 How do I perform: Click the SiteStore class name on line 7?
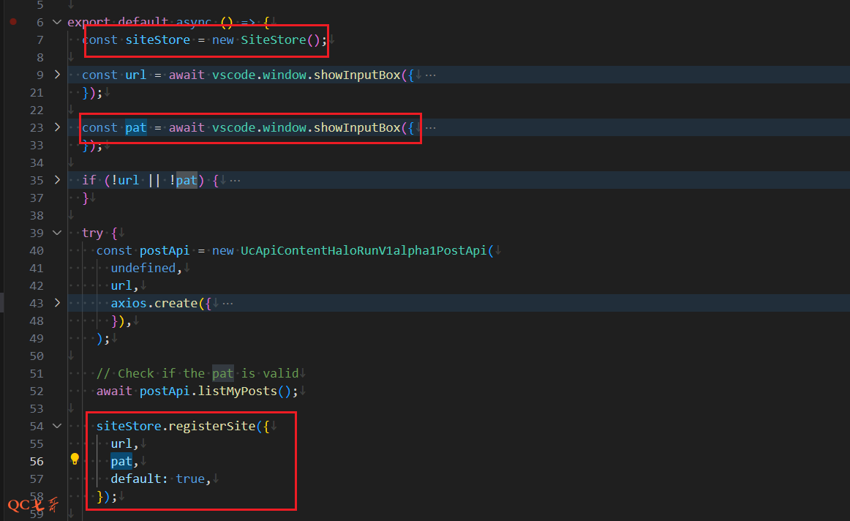[x=273, y=40]
